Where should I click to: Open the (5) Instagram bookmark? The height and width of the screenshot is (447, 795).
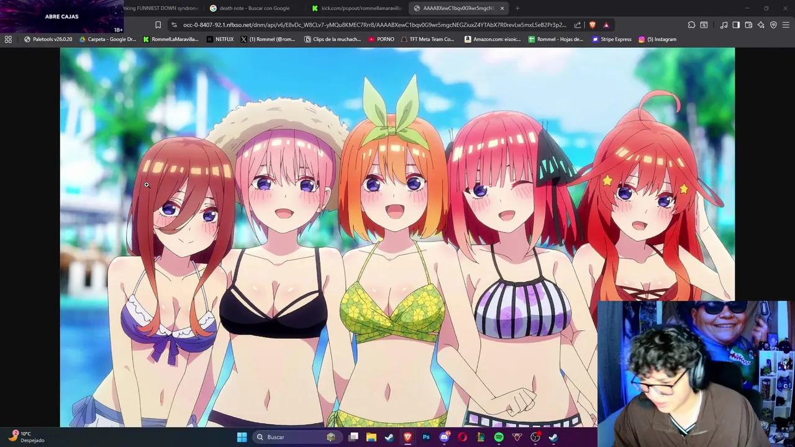point(657,39)
